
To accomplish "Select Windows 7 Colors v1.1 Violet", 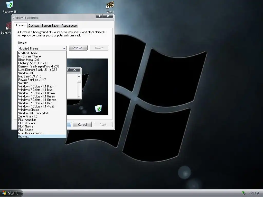I will tap(42, 106).
